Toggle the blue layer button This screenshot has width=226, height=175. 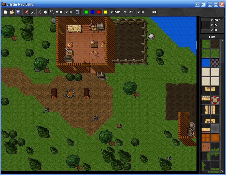pyautogui.click(x=92, y=12)
